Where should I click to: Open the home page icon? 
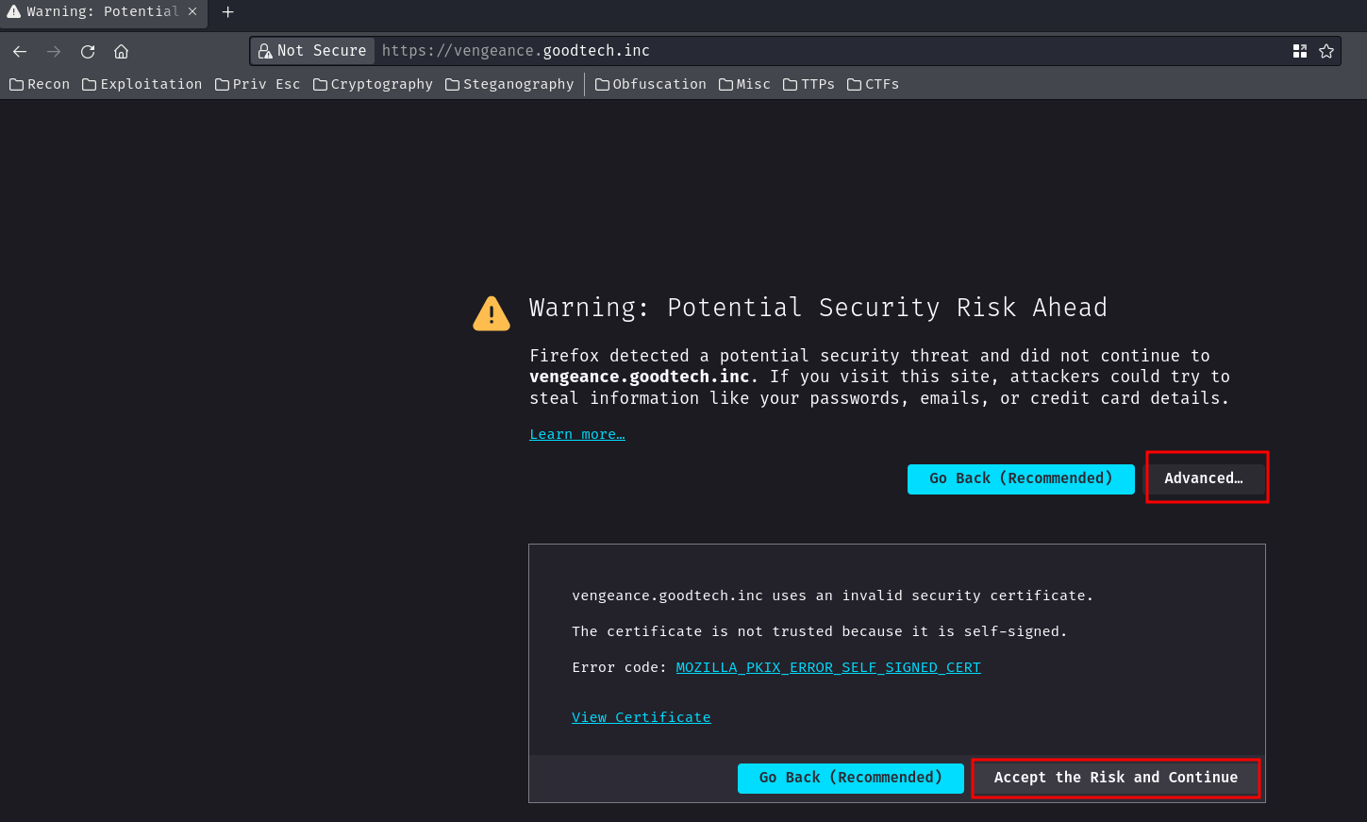(x=121, y=51)
